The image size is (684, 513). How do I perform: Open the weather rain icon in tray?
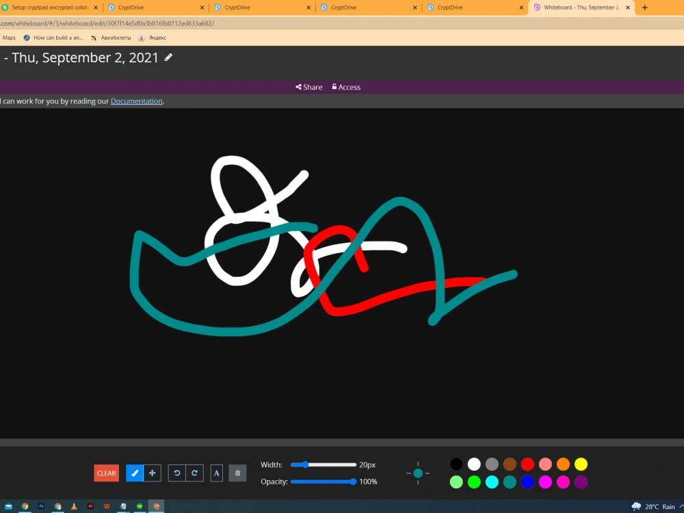pyautogui.click(x=636, y=506)
